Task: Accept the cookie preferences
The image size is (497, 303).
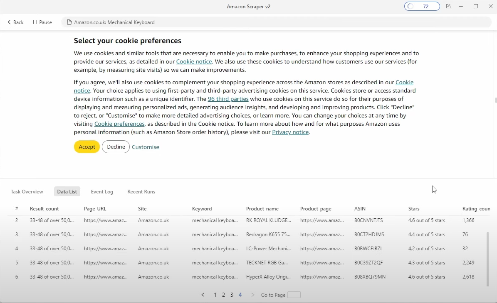Action: (87, 147)
